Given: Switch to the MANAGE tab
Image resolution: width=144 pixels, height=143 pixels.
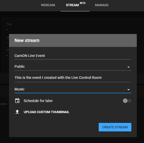Looking at the screenshot, I should coord(102,5).
